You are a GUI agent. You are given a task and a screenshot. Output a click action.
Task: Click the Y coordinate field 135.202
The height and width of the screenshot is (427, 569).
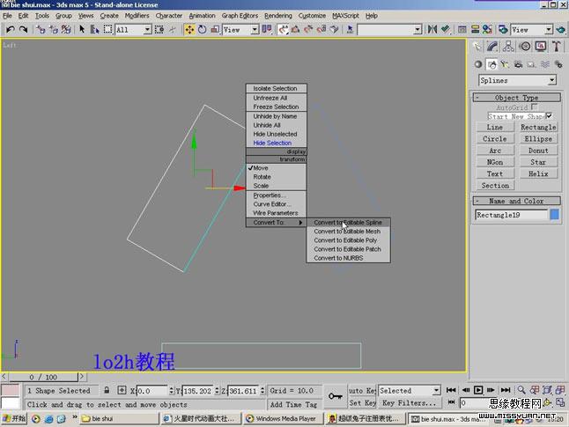pyautogui.click(x=197, y=391)
